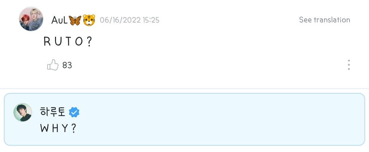Open the three-dot more options menu
369x152 pixels.
[x=348, y=65]
